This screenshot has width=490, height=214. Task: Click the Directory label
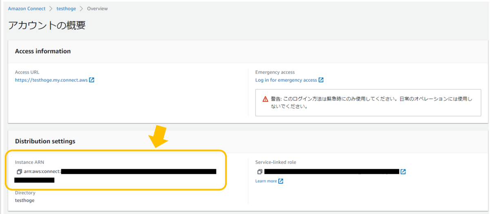coord(25,193)
